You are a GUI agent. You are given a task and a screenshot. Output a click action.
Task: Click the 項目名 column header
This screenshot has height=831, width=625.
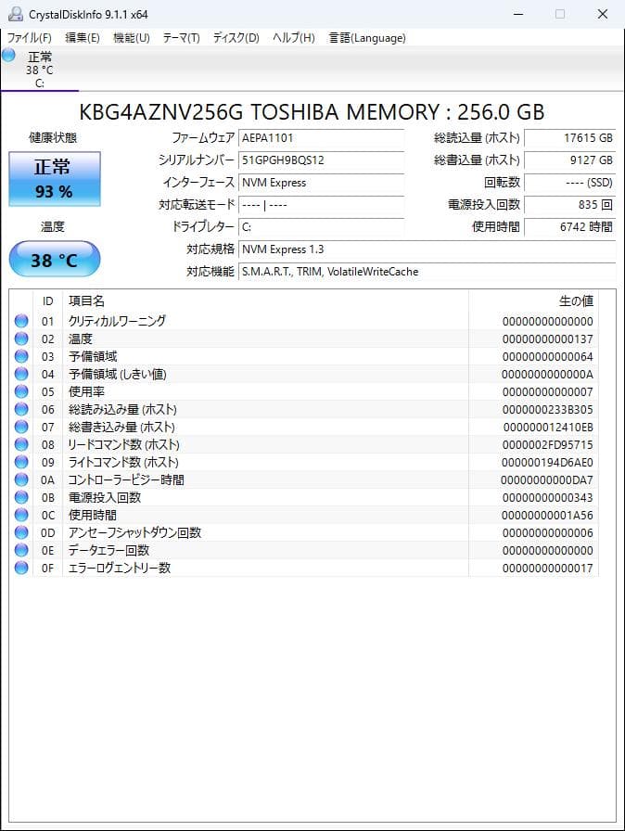point(265,301)
